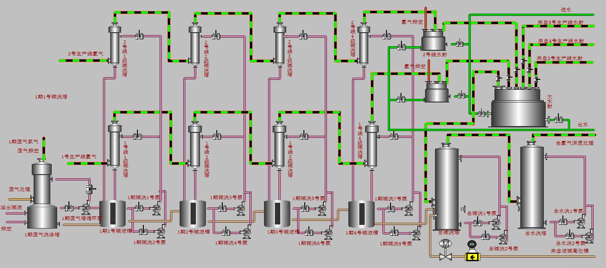Click the 1期3号碱液槽 level indicator bar
This screenshot has width=606, height=268.
click(x=277, y=214)
